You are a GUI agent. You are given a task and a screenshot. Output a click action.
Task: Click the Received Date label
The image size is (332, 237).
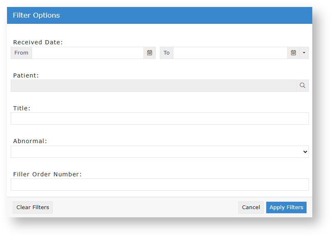click(38, 42)
